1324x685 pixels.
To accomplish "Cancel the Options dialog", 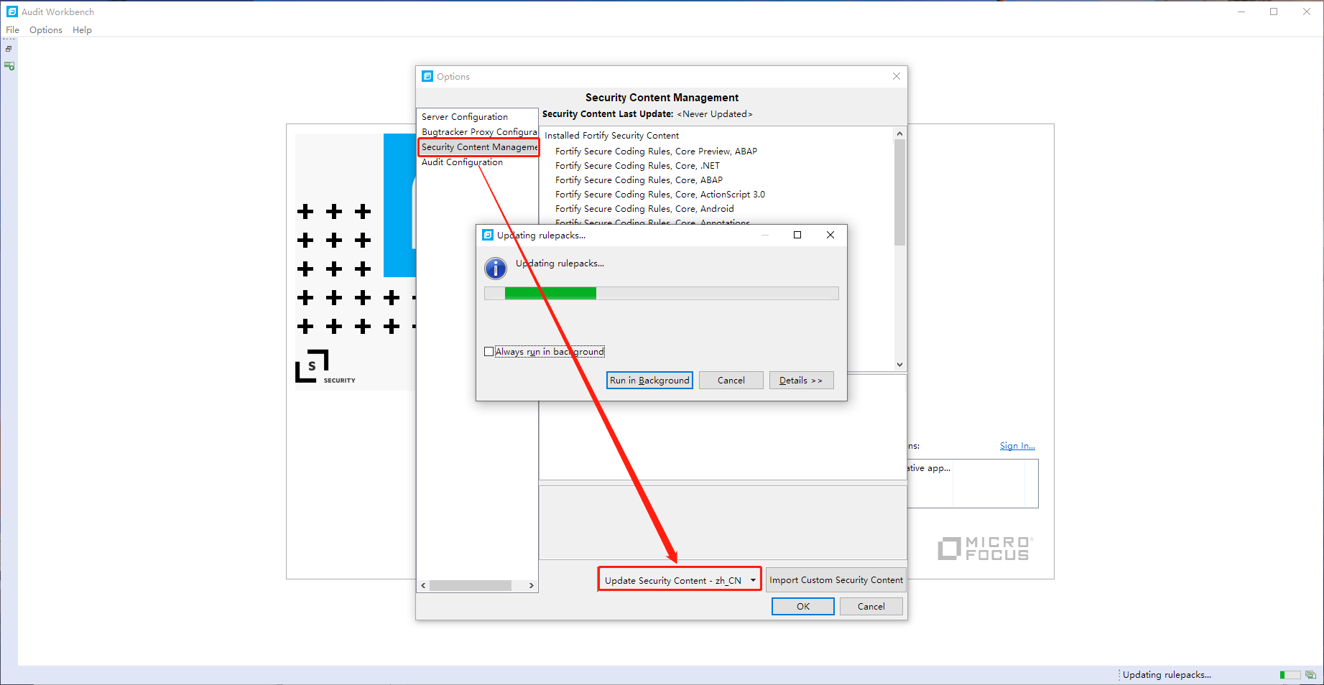I will pyautogui.click(x=871, y=607).
